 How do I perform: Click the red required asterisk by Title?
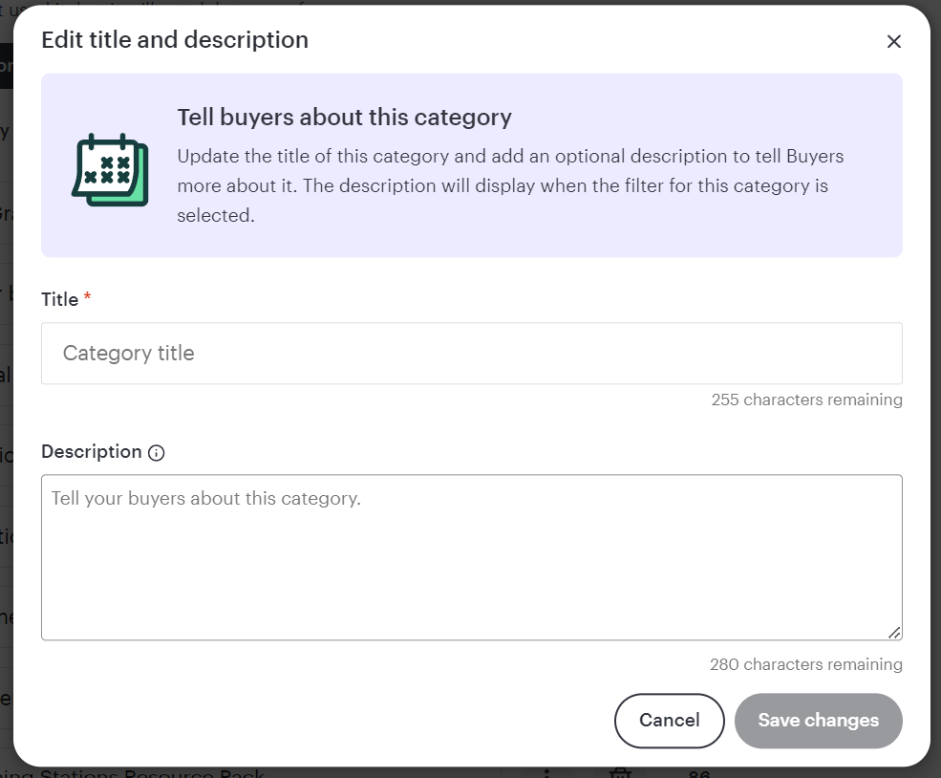click(x=88, y=299)
